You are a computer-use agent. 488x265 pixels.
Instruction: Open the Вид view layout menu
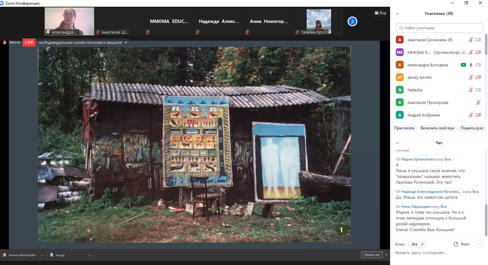[380, 13]
